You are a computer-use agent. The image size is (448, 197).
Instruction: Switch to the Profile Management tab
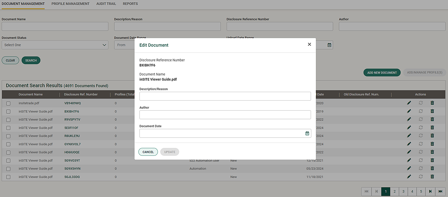[x=71, y=4]
